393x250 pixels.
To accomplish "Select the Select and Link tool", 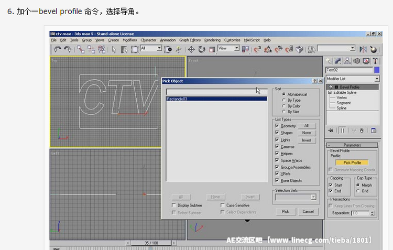I will click(81, 49).
